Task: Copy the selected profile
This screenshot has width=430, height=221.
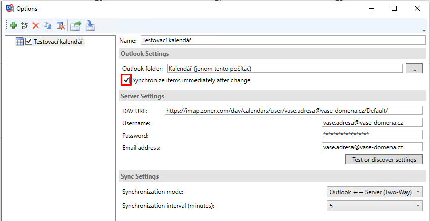Action: click(48, 26)
